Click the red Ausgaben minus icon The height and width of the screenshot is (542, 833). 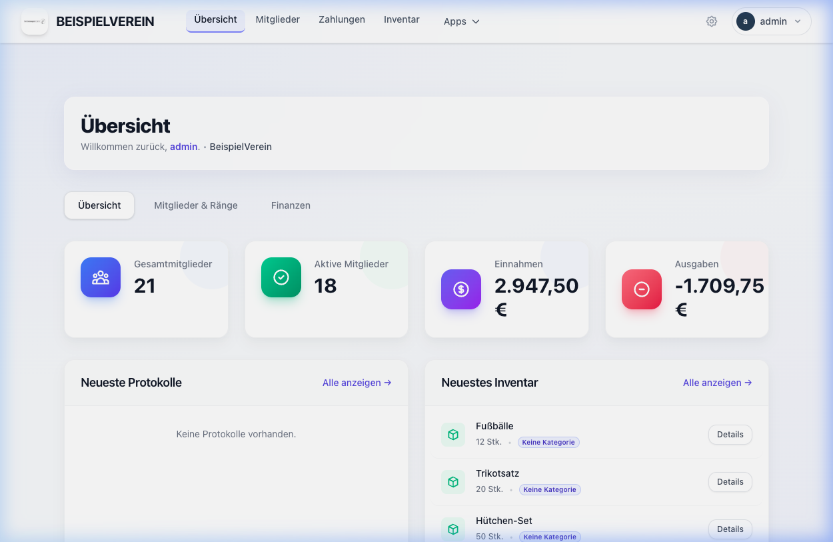[641, 289]
